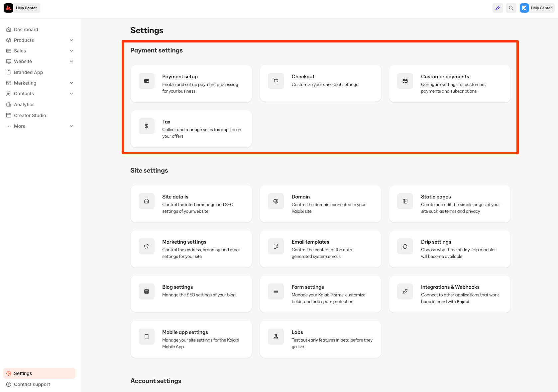Click the phone icon for Mobile app settings
Viewport: 558px width, 392px height.
(x=146, y=336)
